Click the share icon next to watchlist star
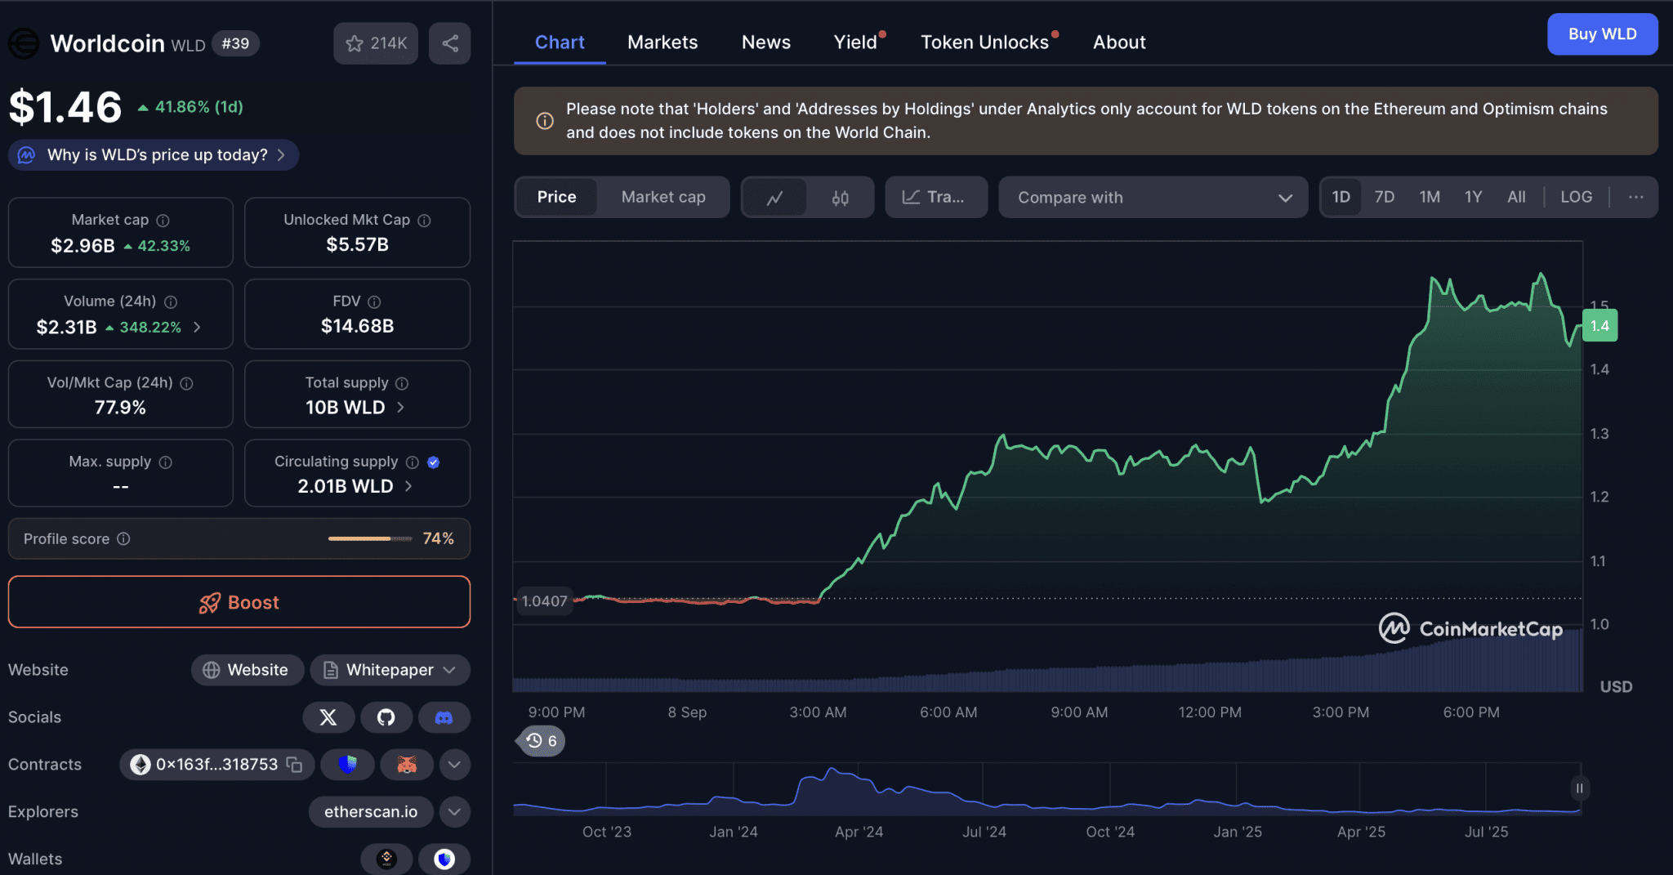 pos(450,43)
